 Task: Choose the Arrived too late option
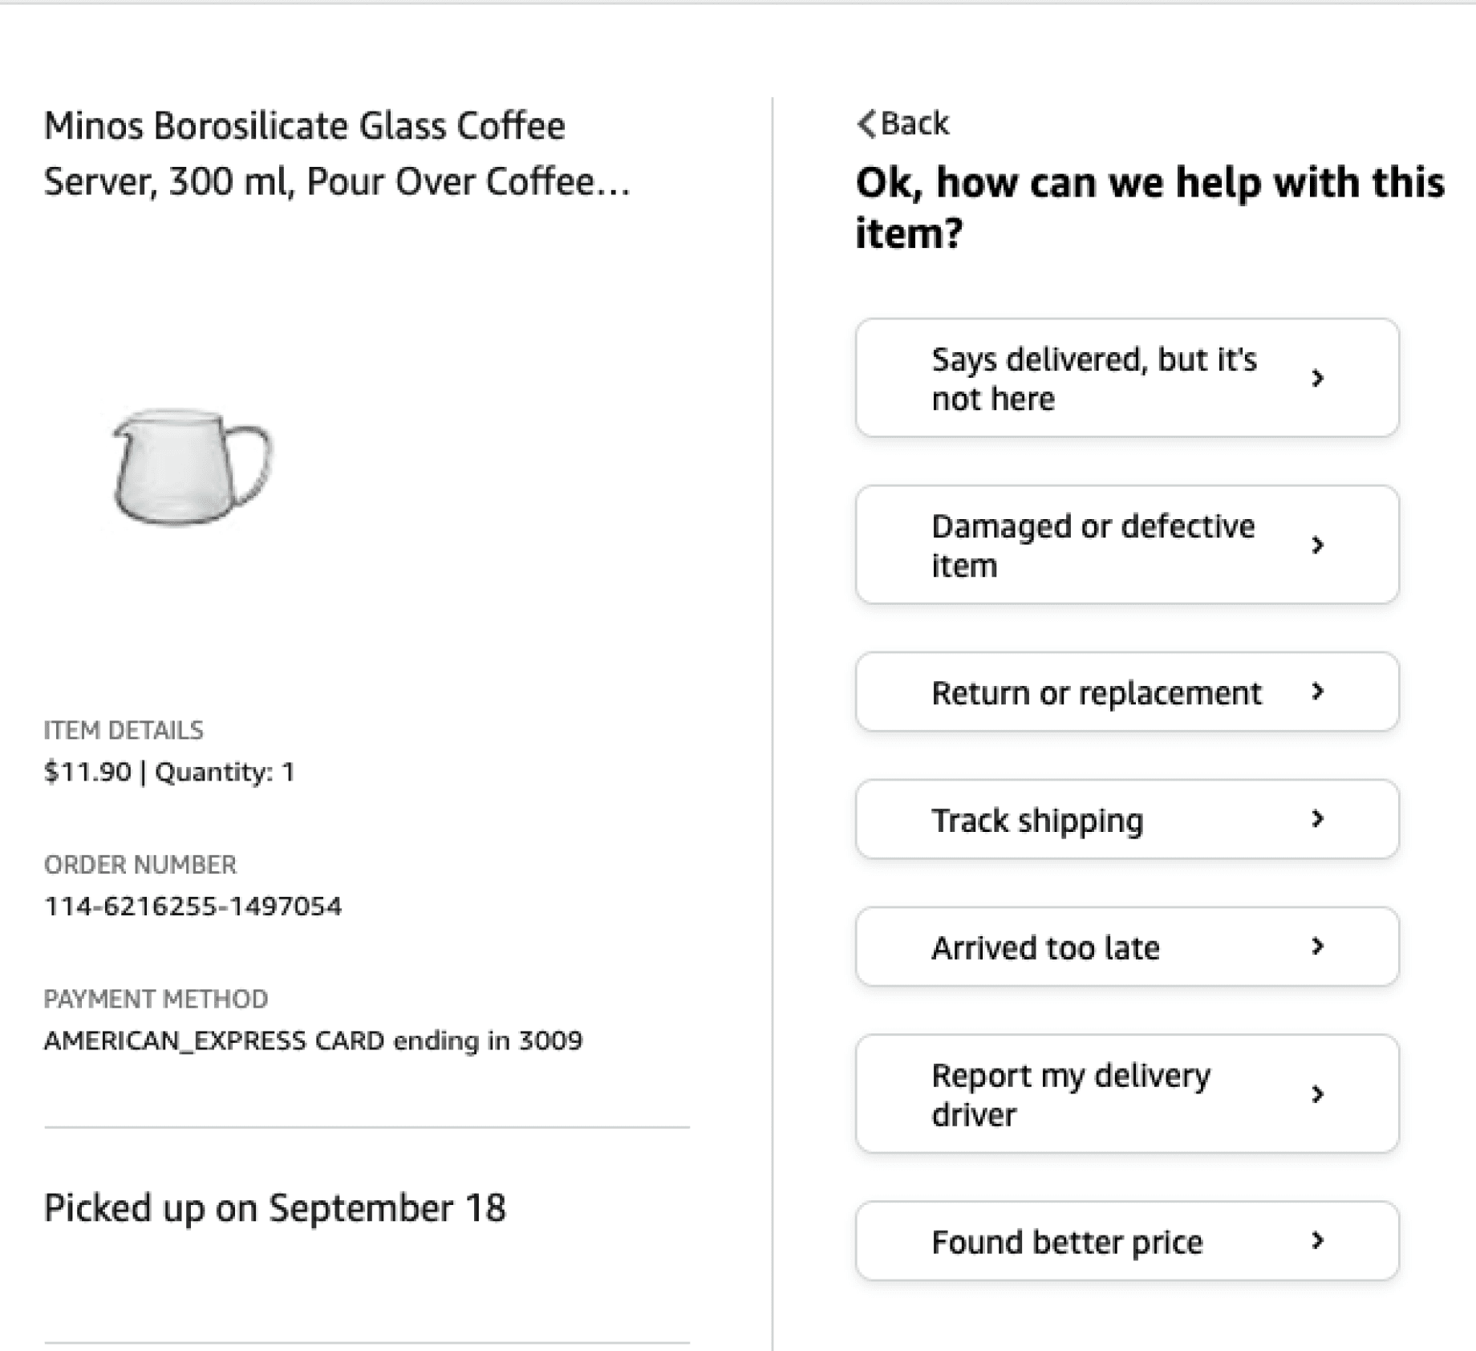click(x=1127, y=947)
